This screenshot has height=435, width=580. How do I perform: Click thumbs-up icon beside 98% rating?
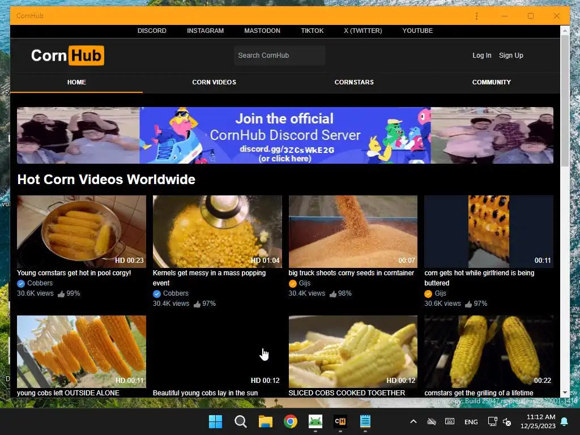(x=333, y=294)
